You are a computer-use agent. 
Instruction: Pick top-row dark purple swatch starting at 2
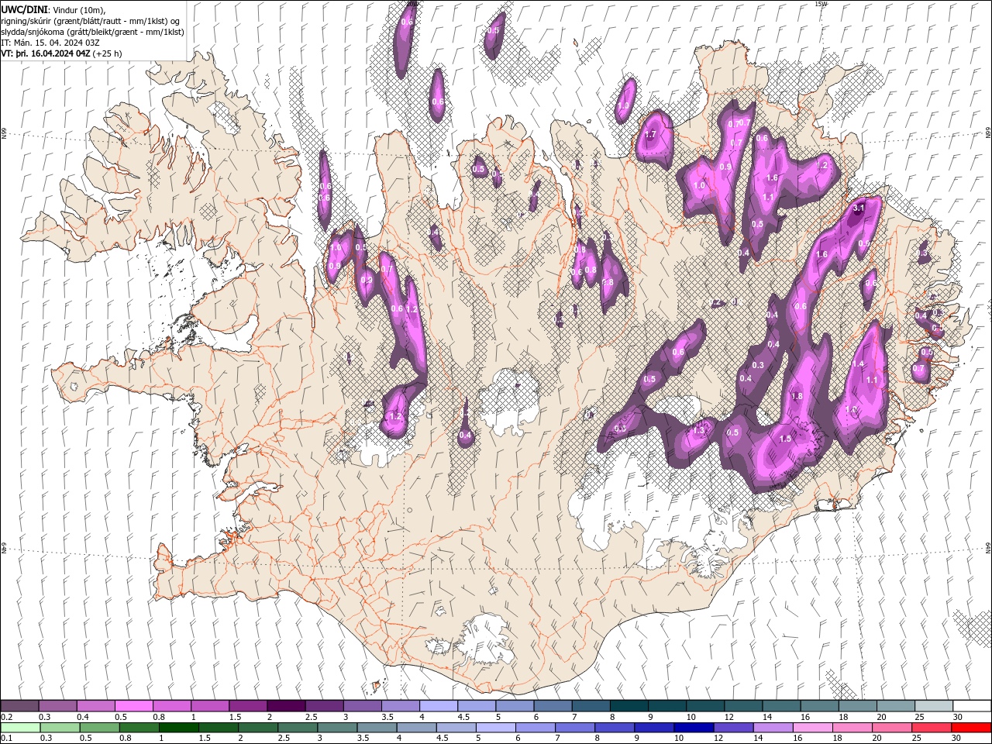click(x=286, y=706)
